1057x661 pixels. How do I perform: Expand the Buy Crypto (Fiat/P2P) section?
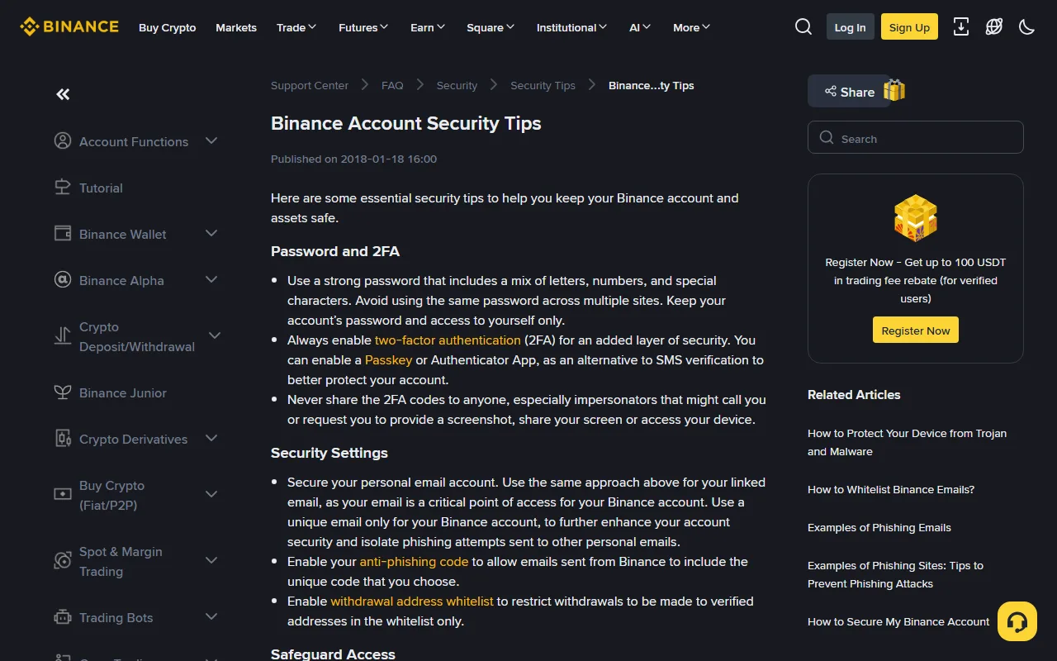click(211, 495)
